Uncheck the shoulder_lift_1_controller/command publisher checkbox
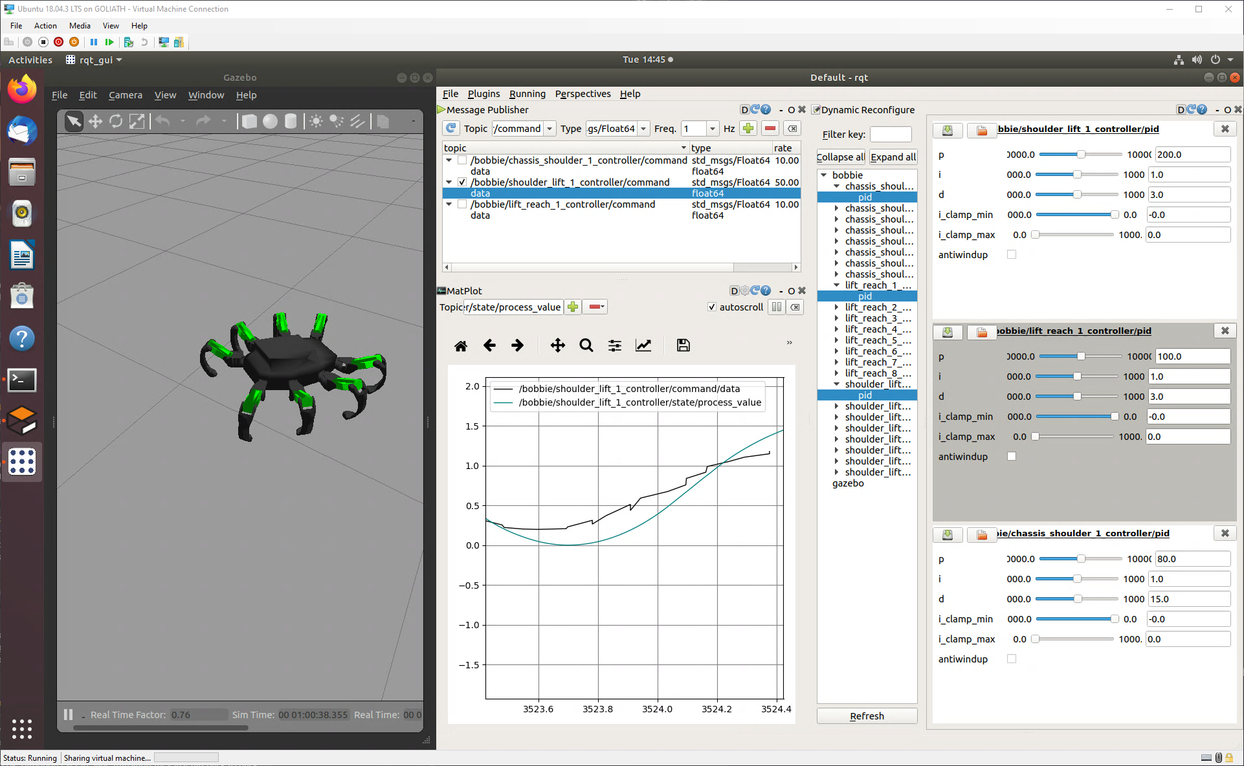1244x766 pixels. click(x=462, y=182)
